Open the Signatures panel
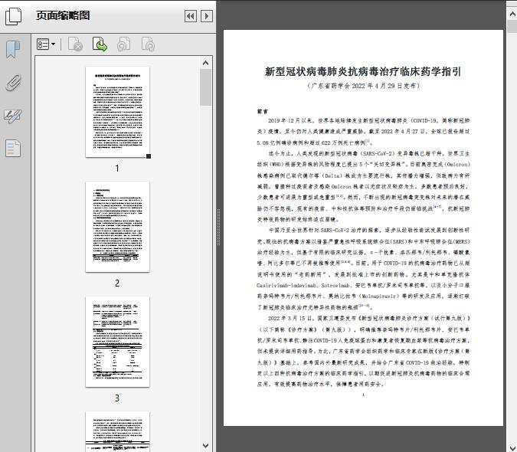 point(13,116)
